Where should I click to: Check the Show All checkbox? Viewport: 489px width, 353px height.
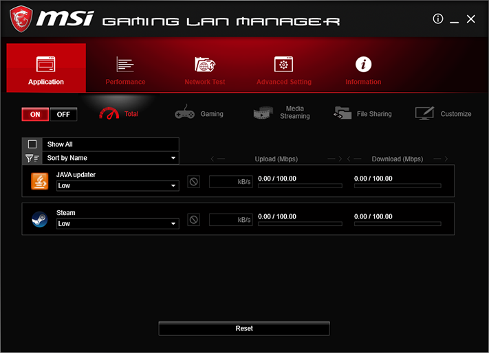click(x=32, y=144)
